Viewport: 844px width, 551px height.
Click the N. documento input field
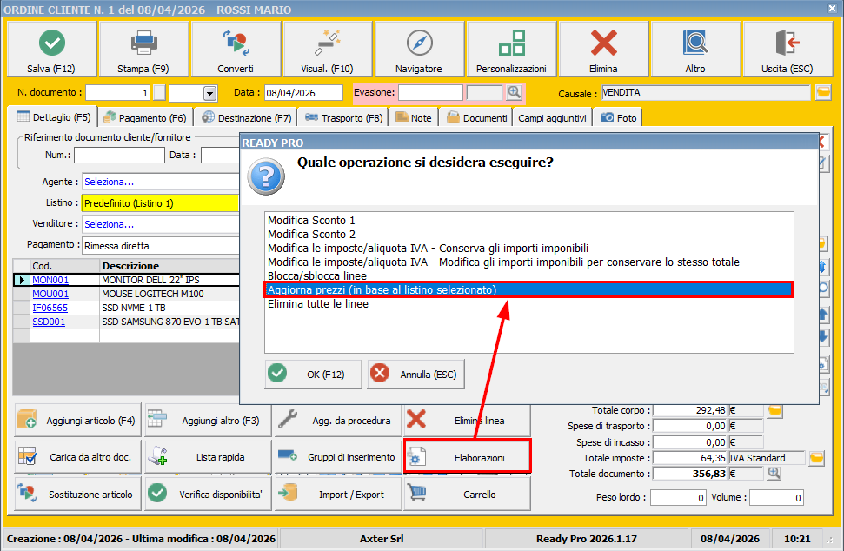tap(117, 92)
